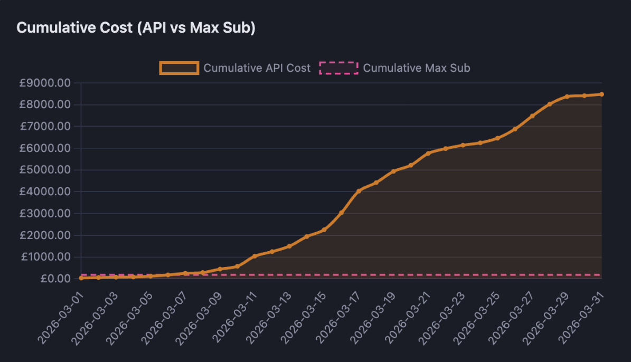Select the API cost data point for 2026-03-17
The width and height of the screenshot is (631, 362).
[359, 191]
